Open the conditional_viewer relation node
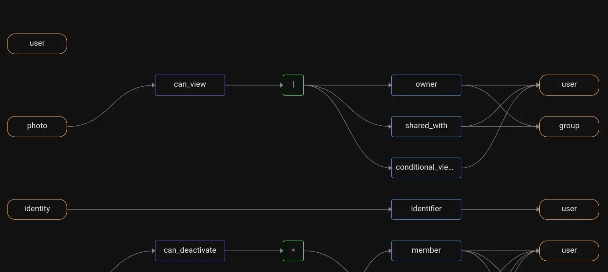This screenshot has width=608, height=272. [426, 167]
